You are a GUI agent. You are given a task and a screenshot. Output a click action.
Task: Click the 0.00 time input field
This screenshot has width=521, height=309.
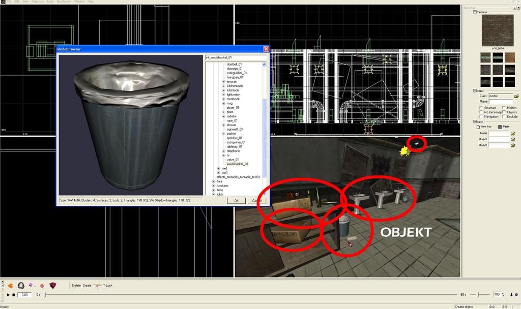tap(24, 295)
